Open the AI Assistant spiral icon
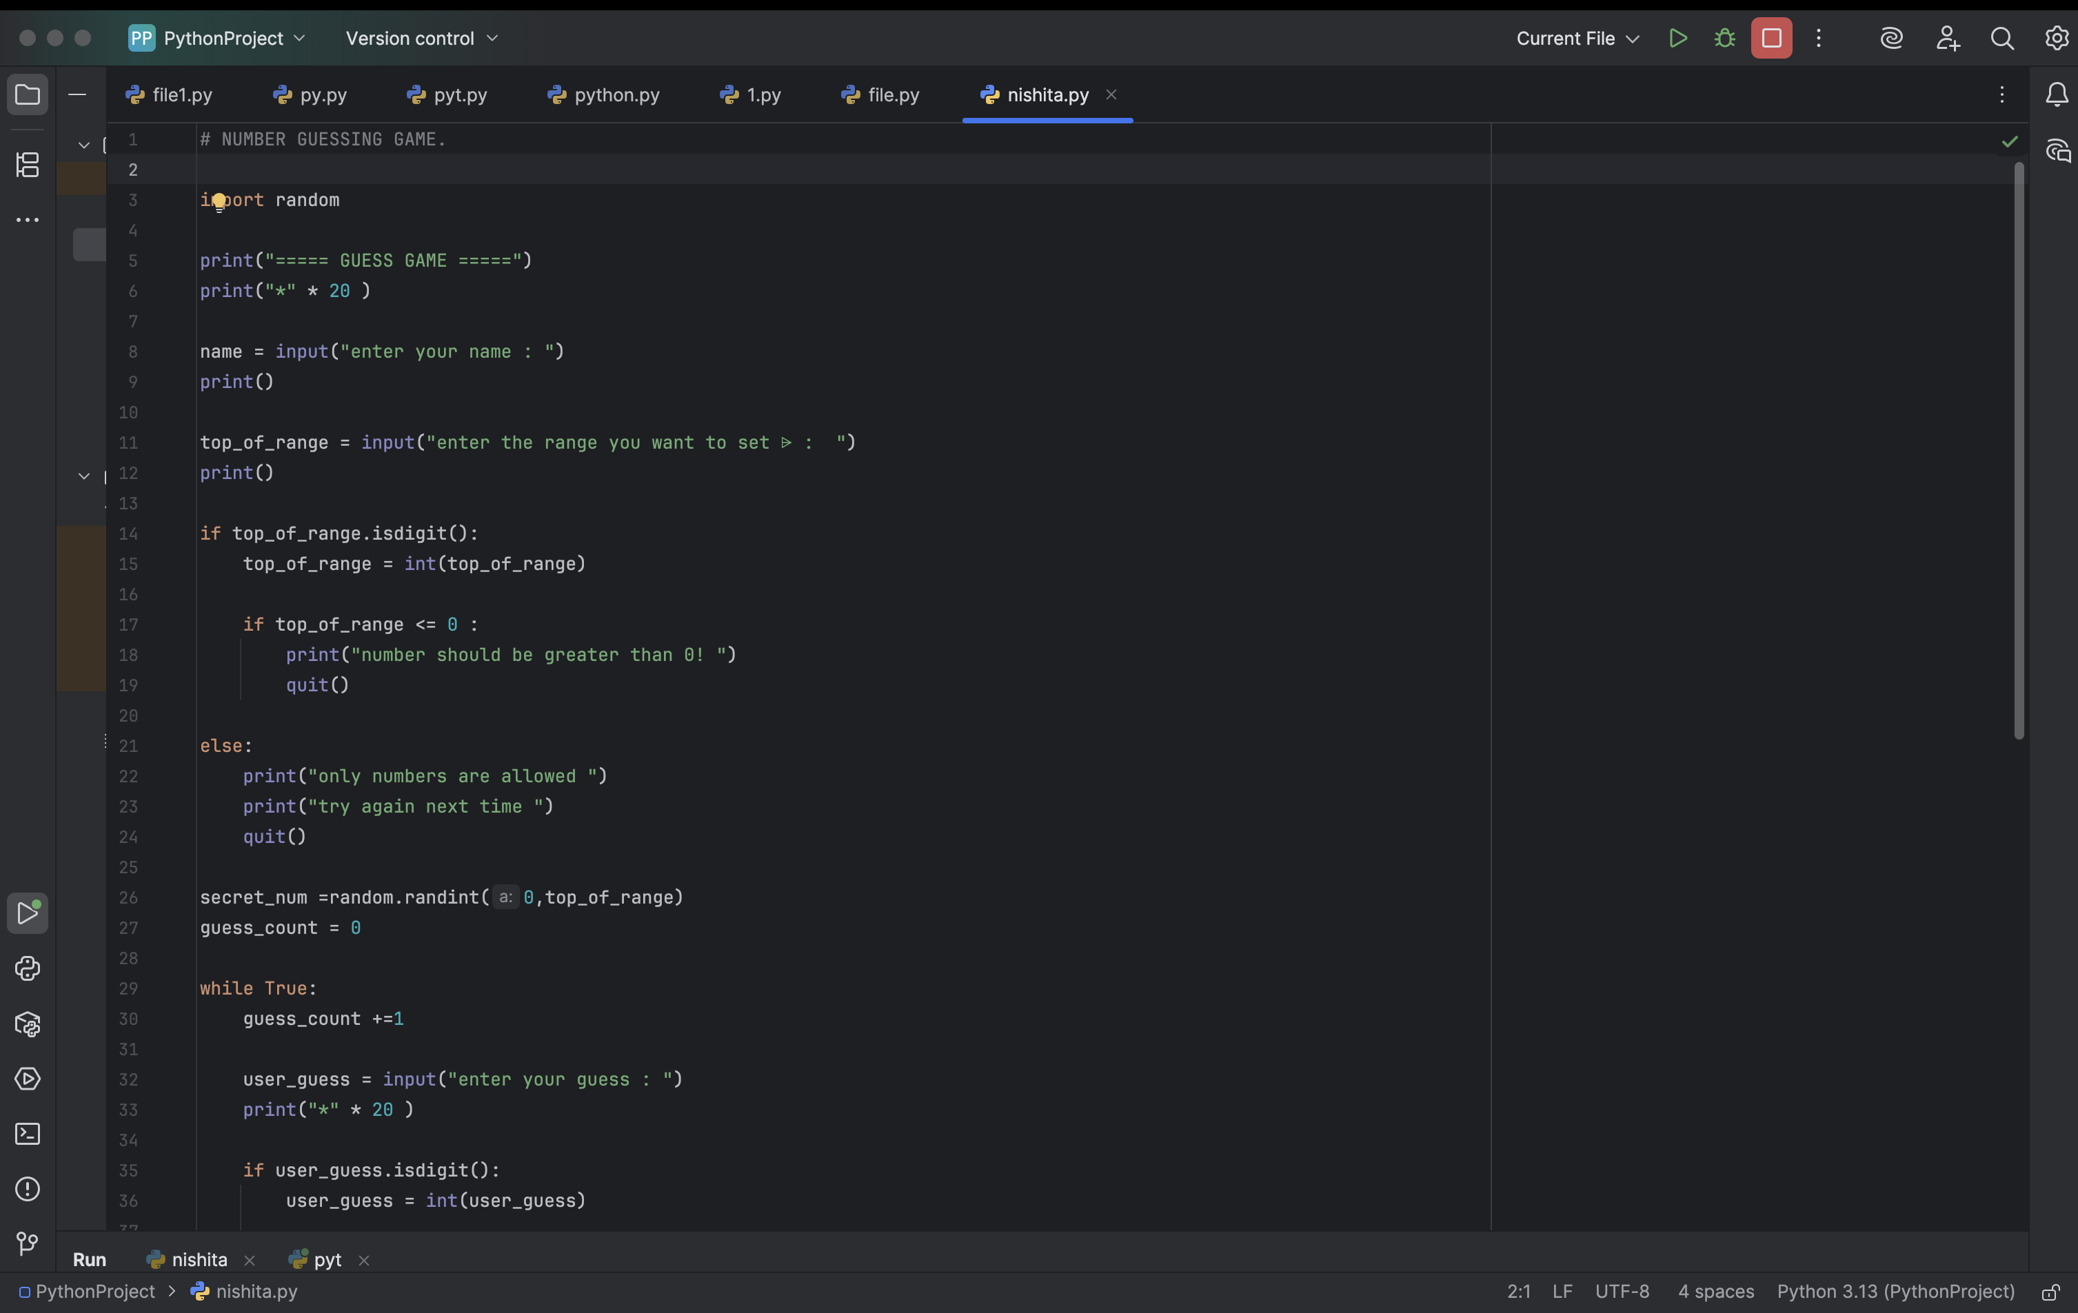The width and height of the screenshot is (2078, 1313). pos(1890,38)
